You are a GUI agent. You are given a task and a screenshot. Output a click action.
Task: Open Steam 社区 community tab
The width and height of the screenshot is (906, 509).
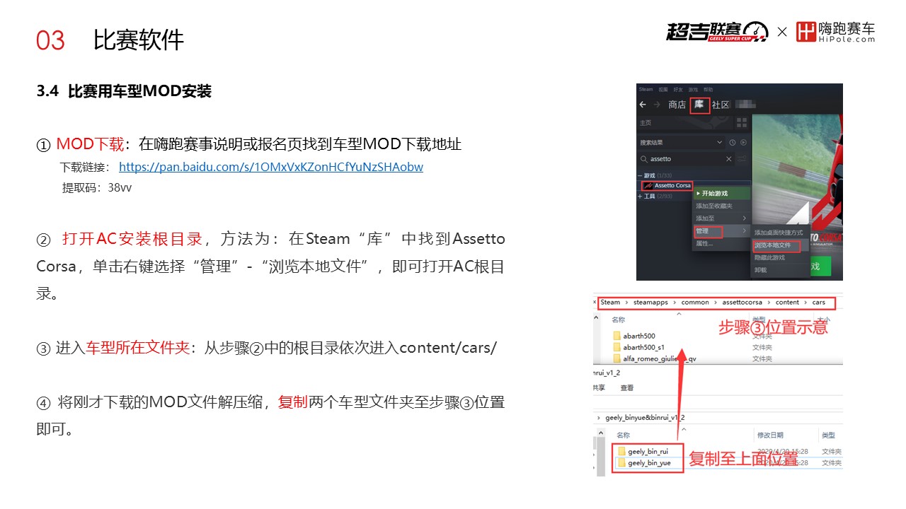click(721, 105)
